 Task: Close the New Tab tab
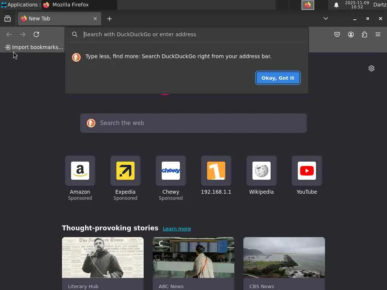point(95,19)
